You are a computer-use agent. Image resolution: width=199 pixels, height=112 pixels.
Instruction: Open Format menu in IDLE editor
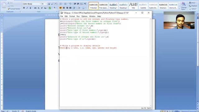72,16
